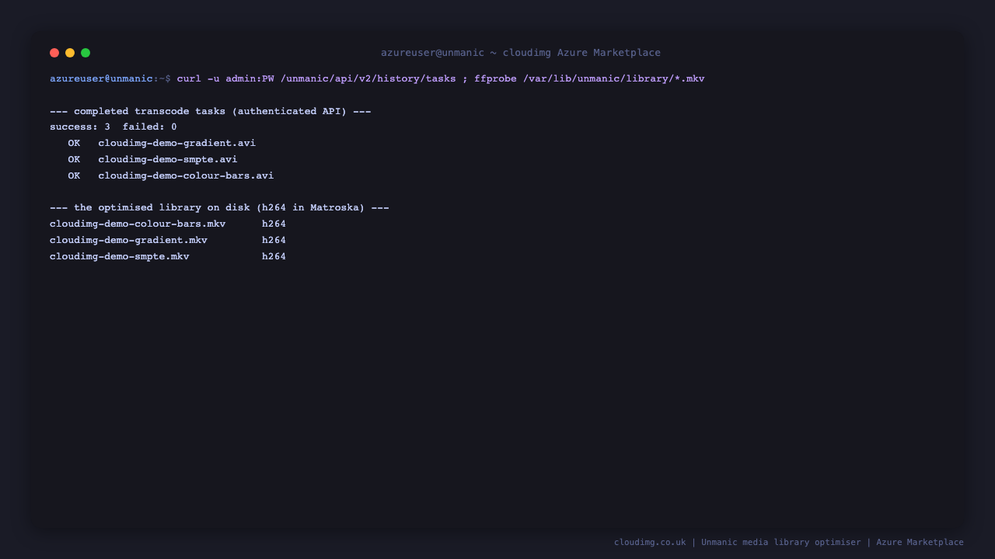This screenshot has height=559, width=995.
Task: Click the 'failed: 0' status text
Action: 150,127
